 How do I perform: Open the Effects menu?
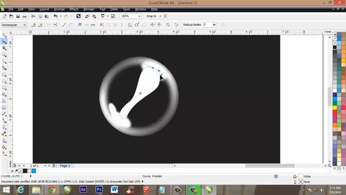74,9
